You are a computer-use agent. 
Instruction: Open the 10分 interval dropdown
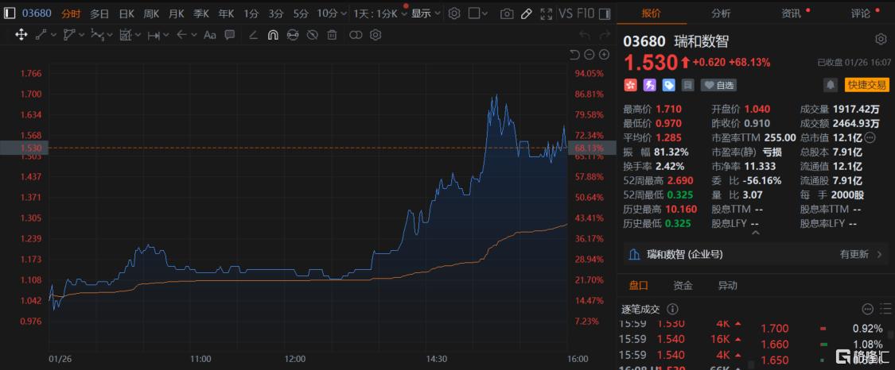click(329, 13)
